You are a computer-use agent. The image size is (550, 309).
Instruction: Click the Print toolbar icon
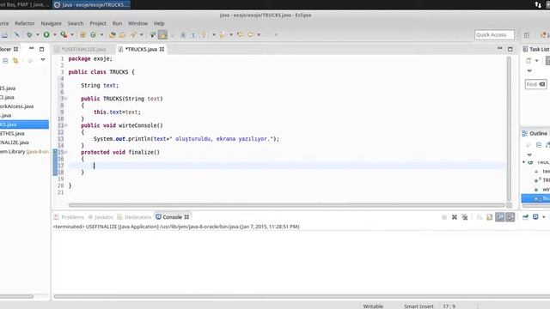4,34
